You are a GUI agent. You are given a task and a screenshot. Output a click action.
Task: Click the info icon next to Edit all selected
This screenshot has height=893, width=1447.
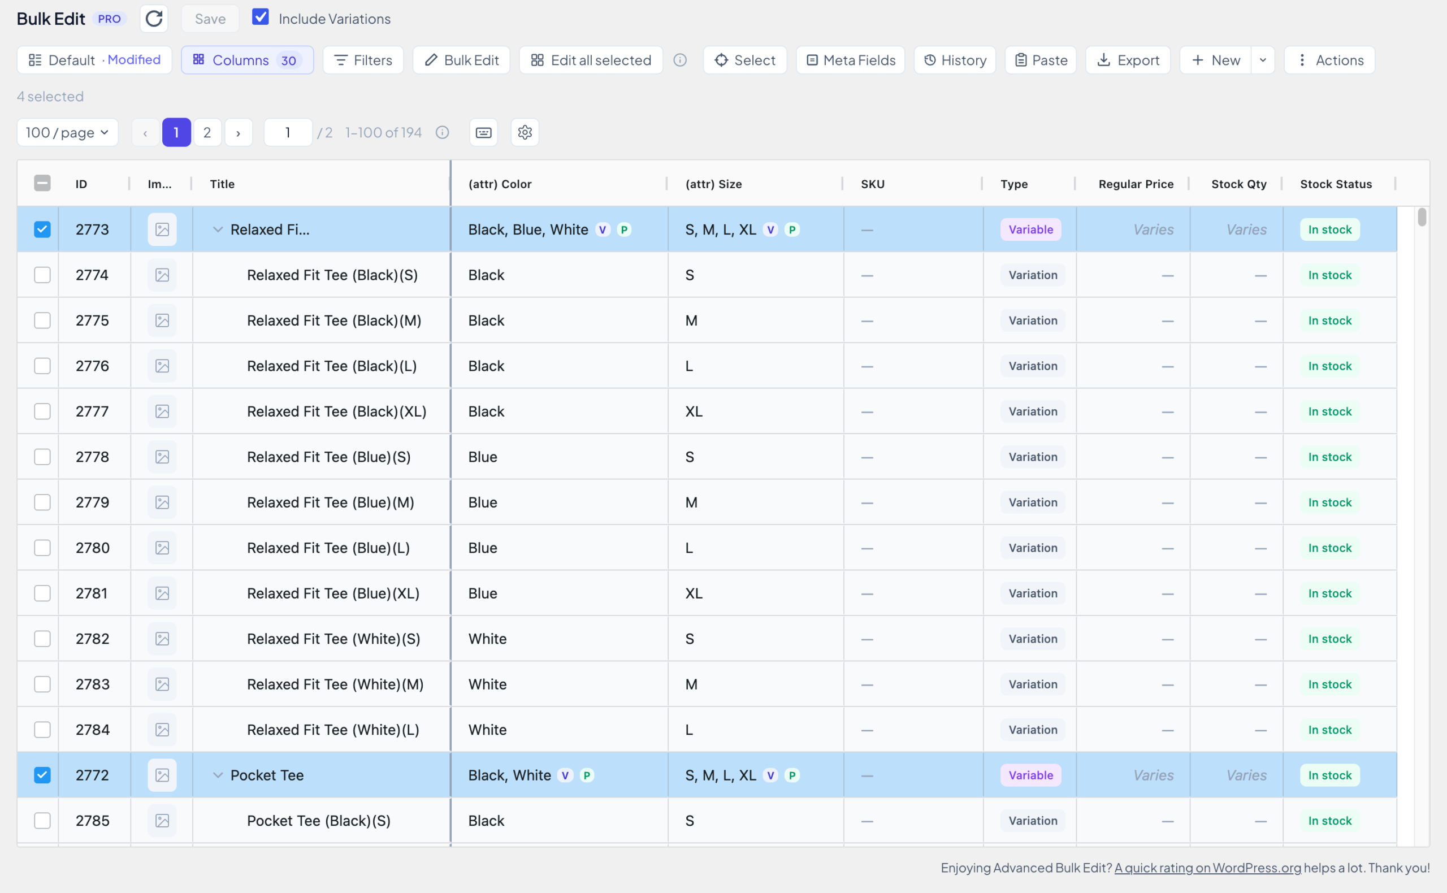click(680, 60)
